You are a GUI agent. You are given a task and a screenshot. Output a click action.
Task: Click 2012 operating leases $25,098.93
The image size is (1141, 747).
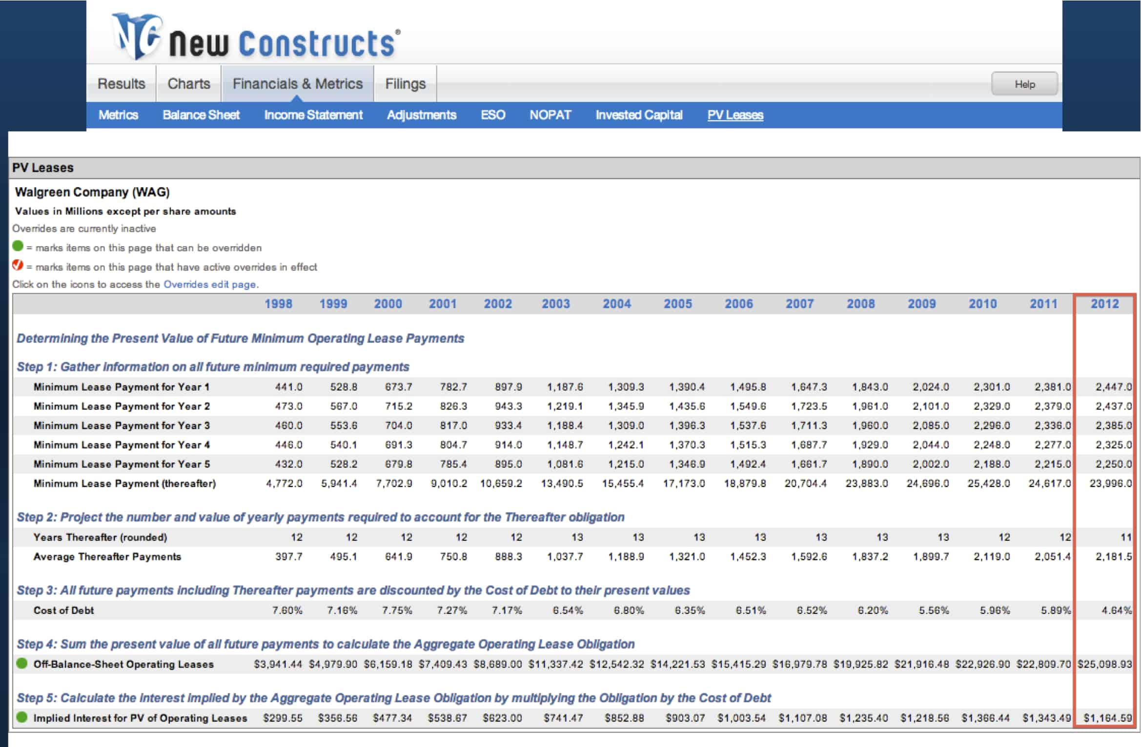(x=1104, y=664)
